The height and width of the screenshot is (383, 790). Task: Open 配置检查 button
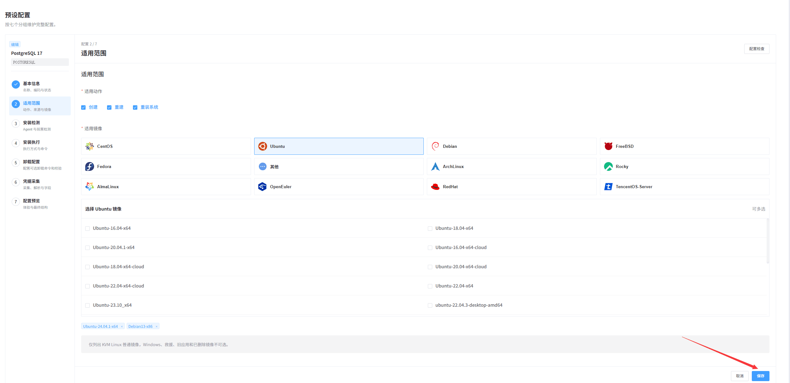[757, 49]
